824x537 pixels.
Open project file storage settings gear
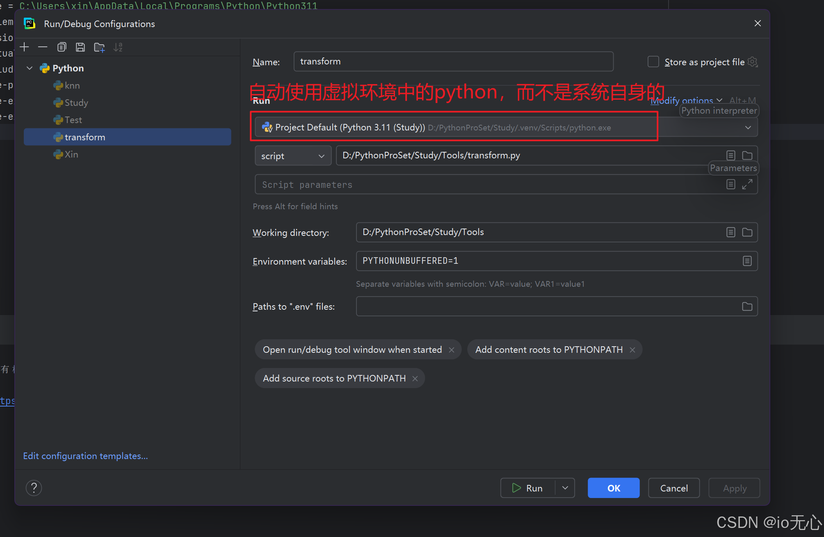pos(753,62)
